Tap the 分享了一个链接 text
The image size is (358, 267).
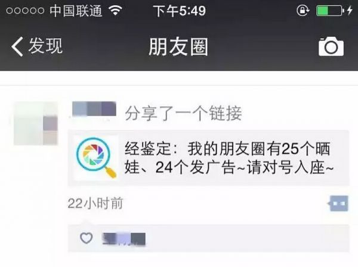(183, 113)
